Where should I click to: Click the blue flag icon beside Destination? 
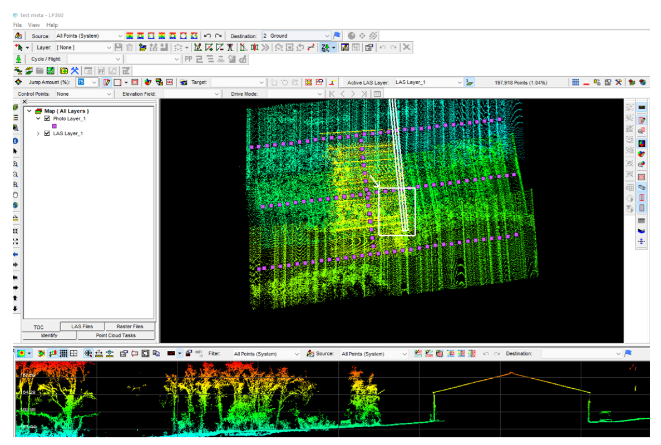pos(337,36)
